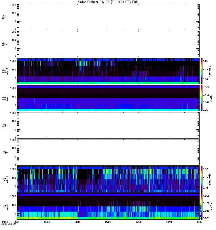Click the '1.00' tick on thb edc12 color bar
The width and height of the screenshot is (216, 230).
[x=205, y=61]
